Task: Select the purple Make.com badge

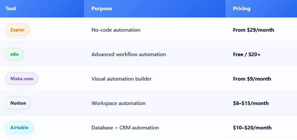Action: point(22,79)
